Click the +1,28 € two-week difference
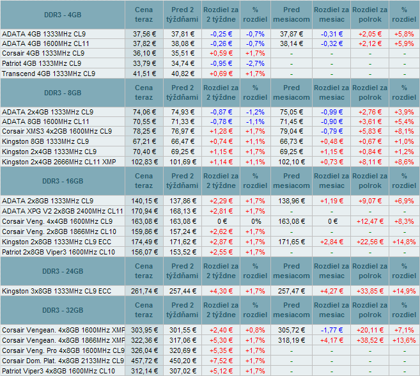420x376 pixels. point(221,131)
